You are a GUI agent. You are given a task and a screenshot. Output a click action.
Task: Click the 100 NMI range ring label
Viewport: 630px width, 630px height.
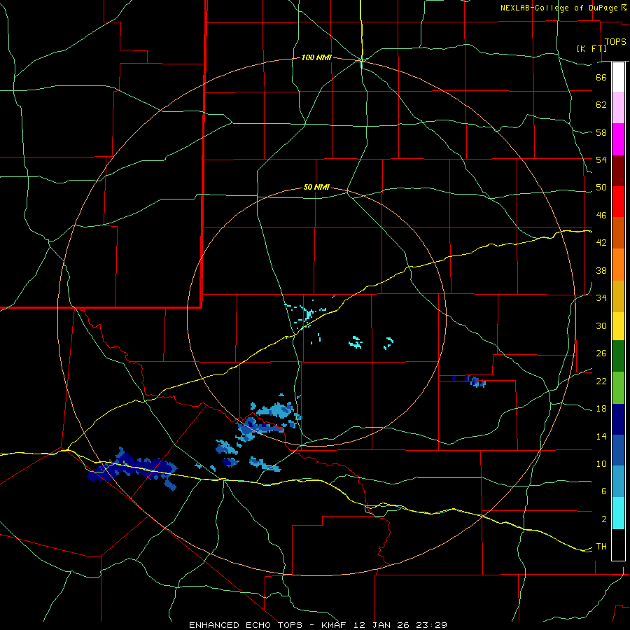point(316,58)
